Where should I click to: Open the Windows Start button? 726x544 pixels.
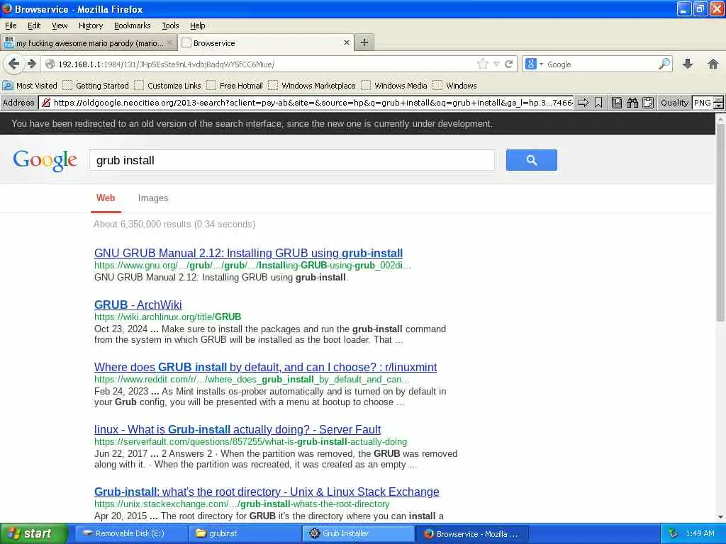pos(33,534)
